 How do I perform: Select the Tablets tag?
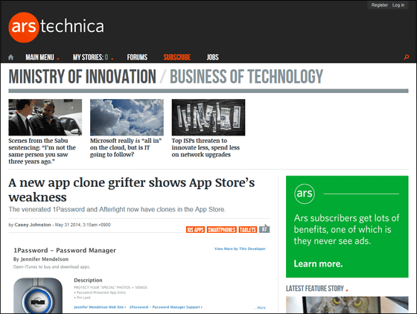coord(248,229)
